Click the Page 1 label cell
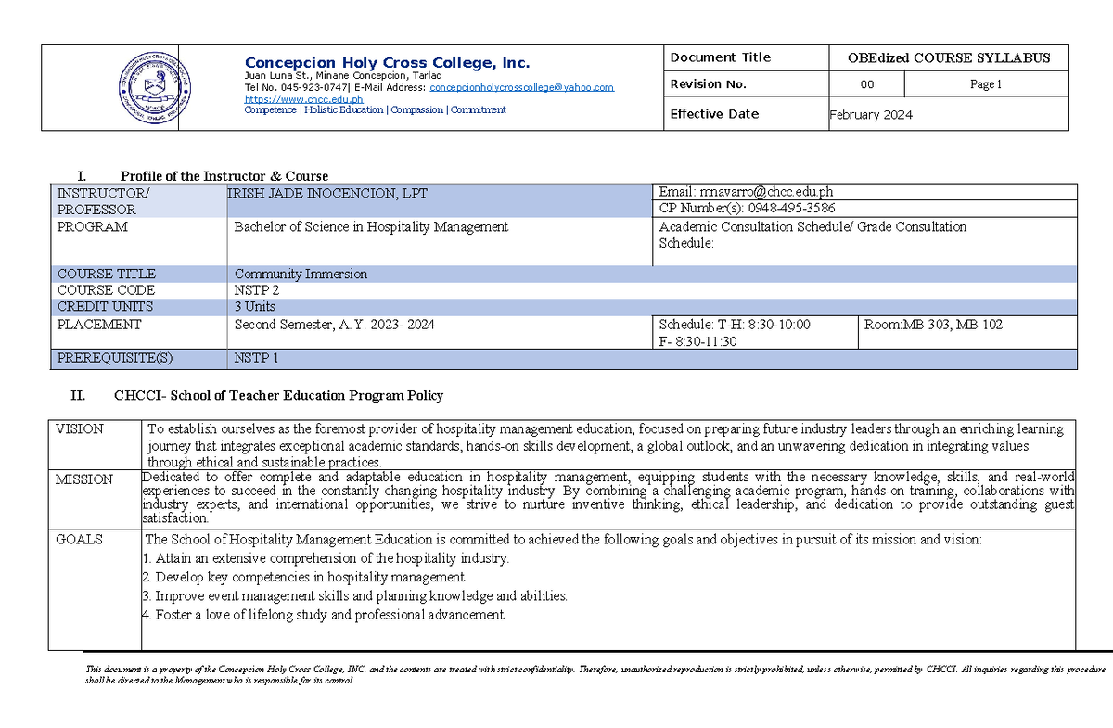 click(x=985, y=83)
